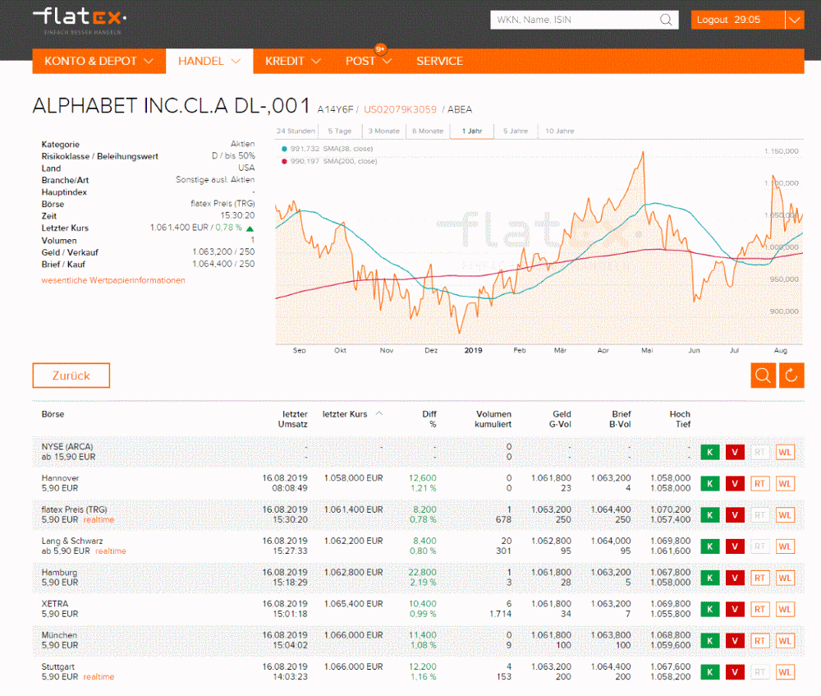Image resolution: width=821 pixels, height=696 pixels.
Task: Click the realtime link in the Stuttgart row
Action: tap(99, 676)
